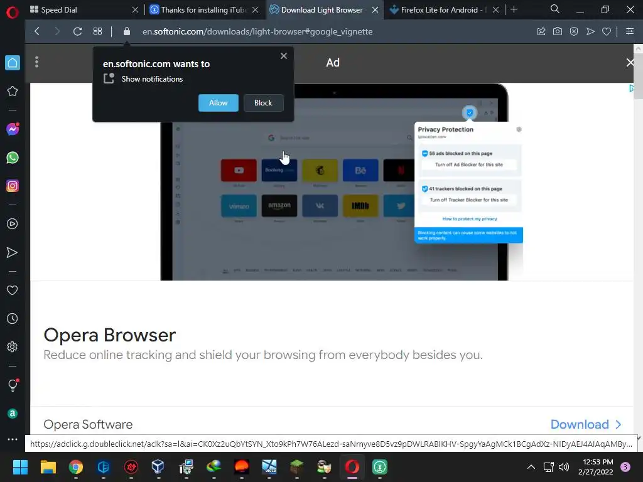Dismiss the notification permission popup
This screenshot has width=643, height=482.
pos(284,56)
